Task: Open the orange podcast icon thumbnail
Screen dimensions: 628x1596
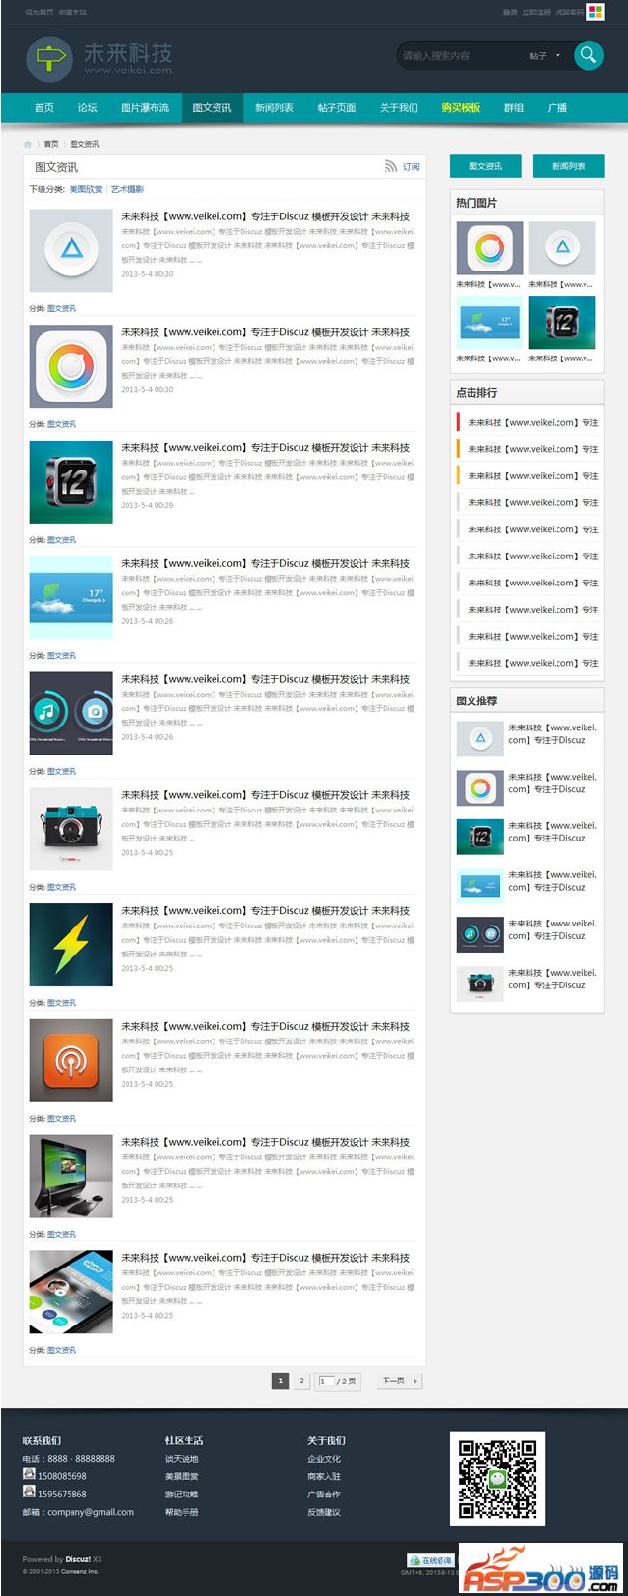Action: [71, 1061]
